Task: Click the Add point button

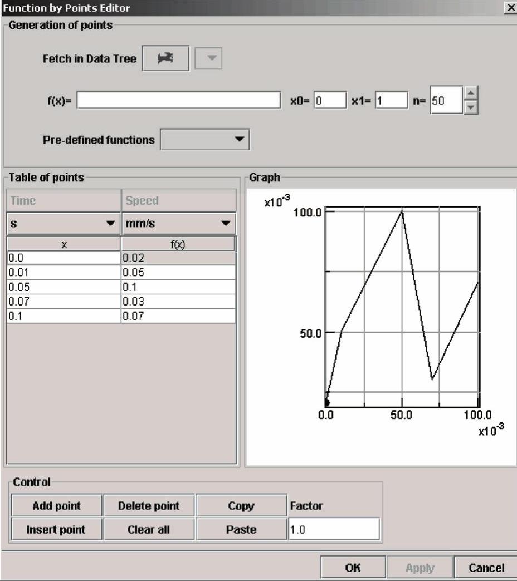Action: 56,506
